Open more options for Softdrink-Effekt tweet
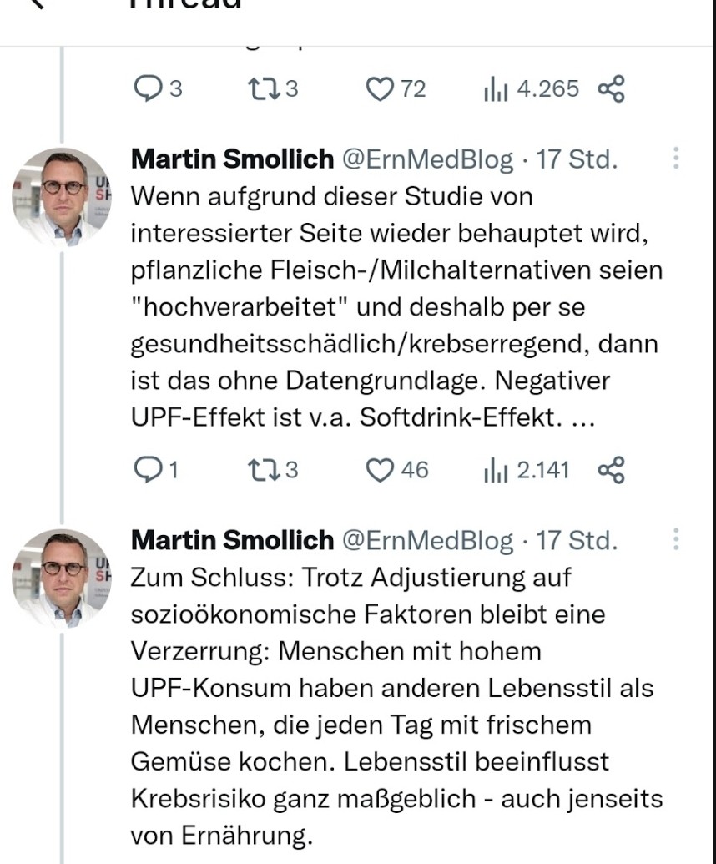 point(676,159)
